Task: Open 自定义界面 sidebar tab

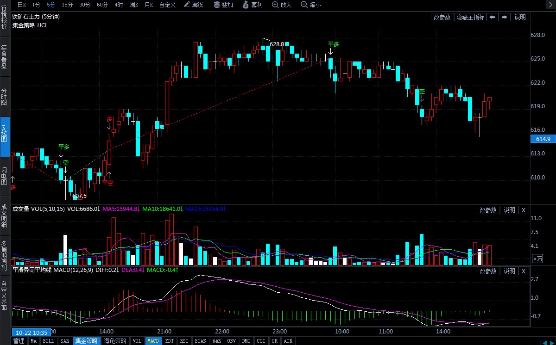Action: (x=4, y=295)
